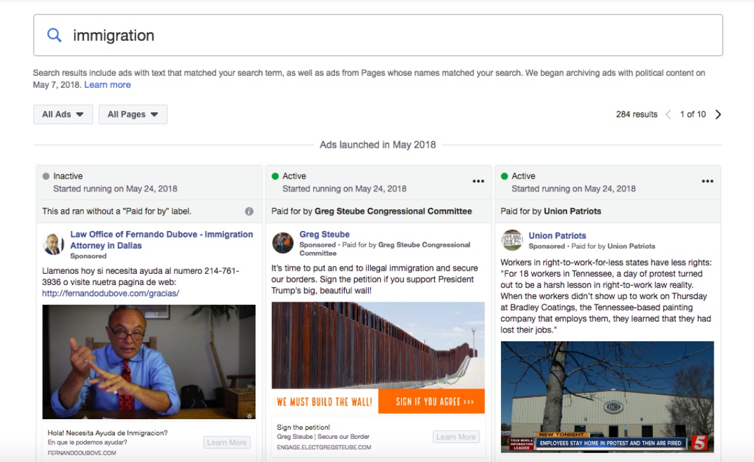Click Learn More on the Greg Steube ad

[456, 436]
